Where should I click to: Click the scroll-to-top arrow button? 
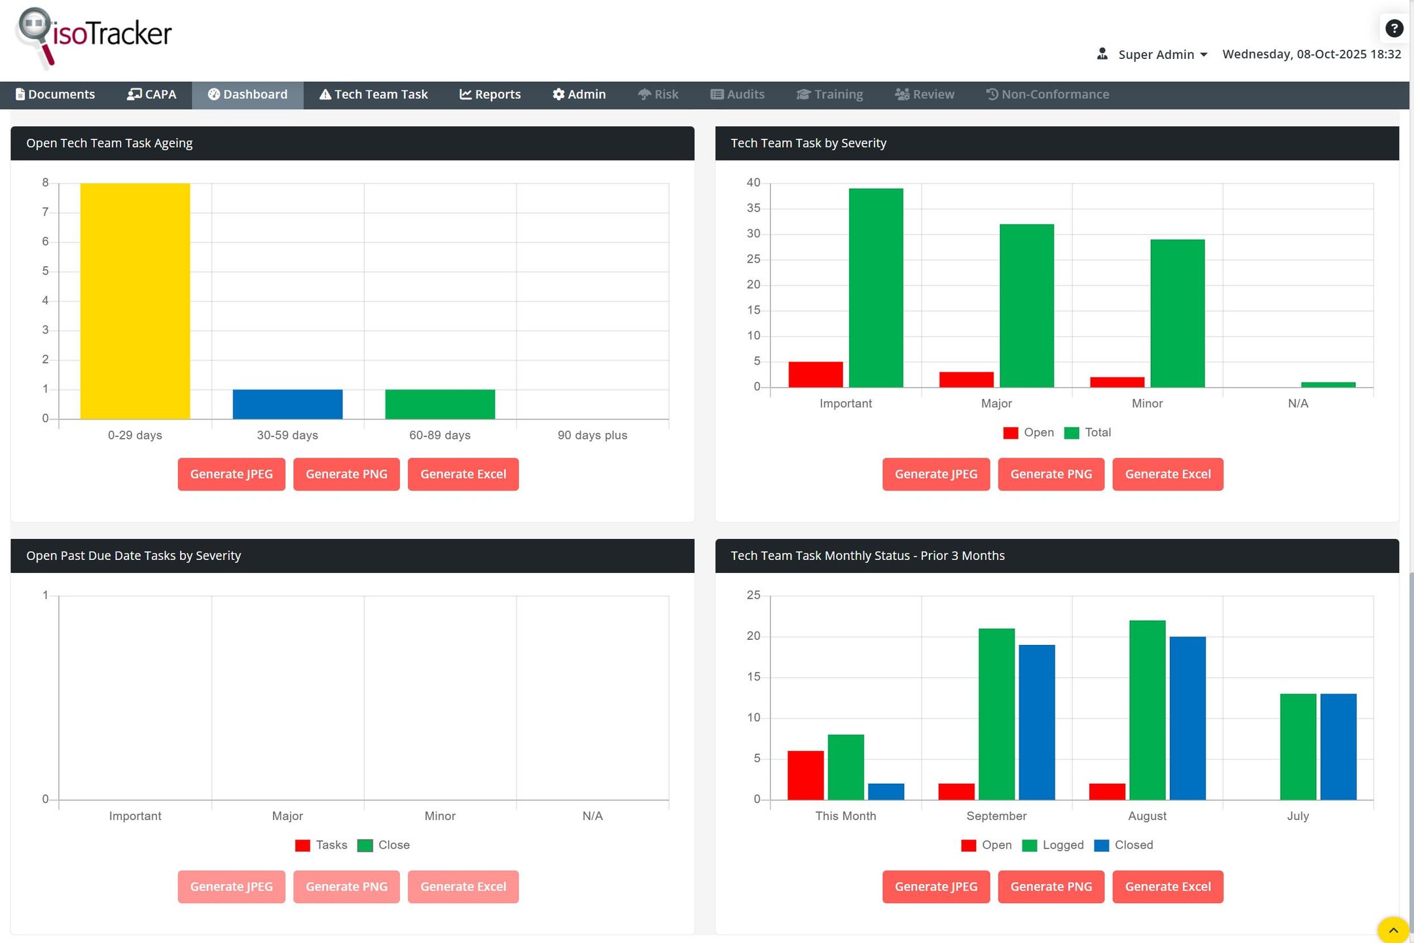click(x=1392, y=929)
